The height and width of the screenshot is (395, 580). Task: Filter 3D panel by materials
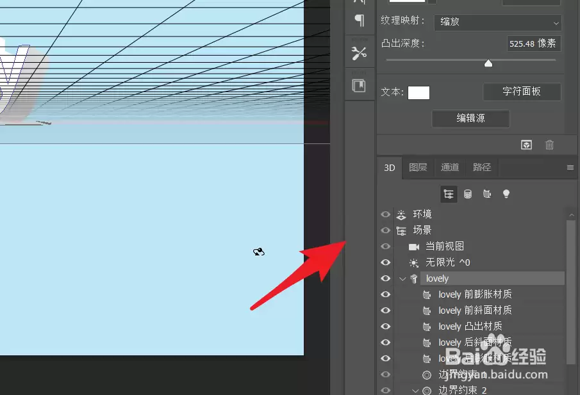487,193
